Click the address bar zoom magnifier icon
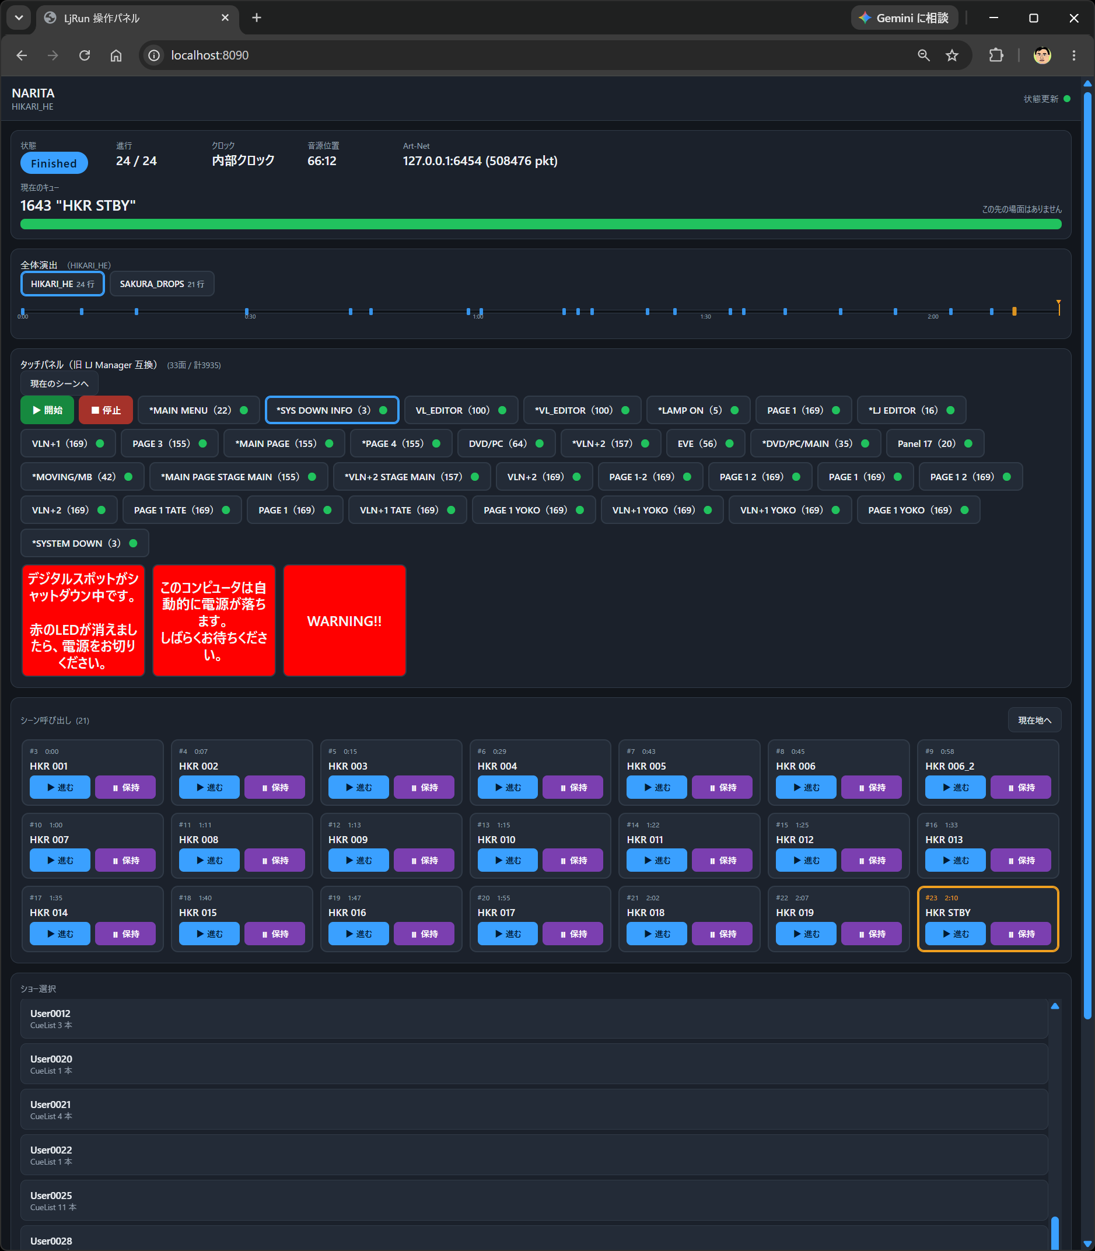The width and height of the screenshot is (1095, 1251). click(x=923, y=55)
